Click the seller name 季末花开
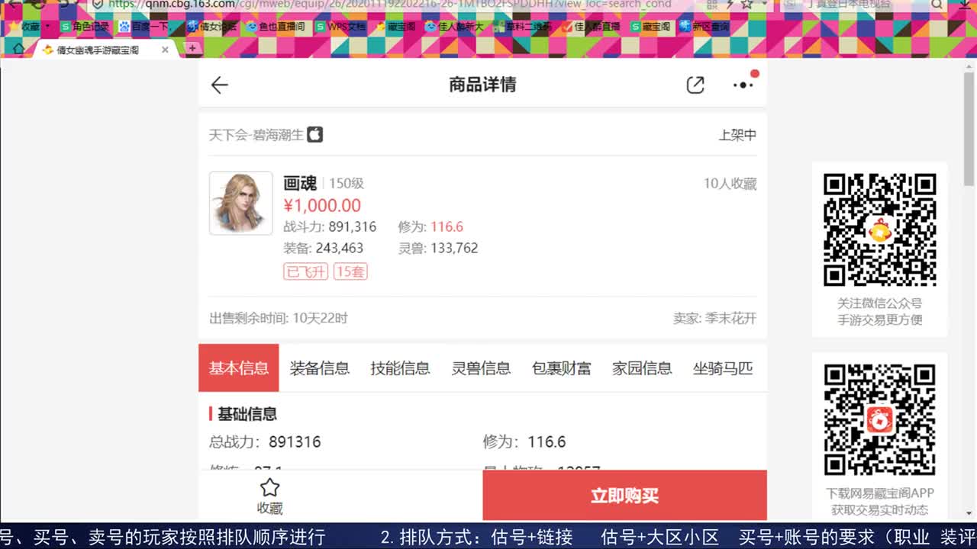Screen dimensions: 977x549 click(x=730, y=318)
